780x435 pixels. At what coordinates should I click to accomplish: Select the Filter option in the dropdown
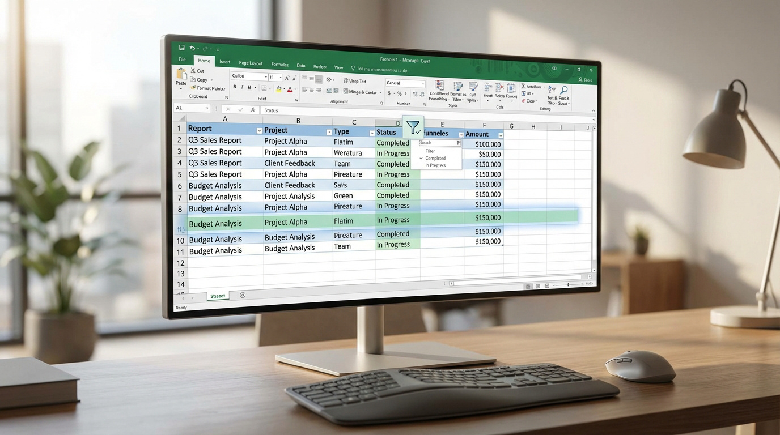click(430, 151)
